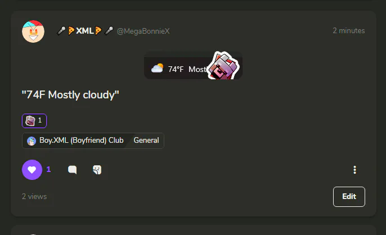Click the purple like count number
The image size is (386, 235).
click(48, 169)
